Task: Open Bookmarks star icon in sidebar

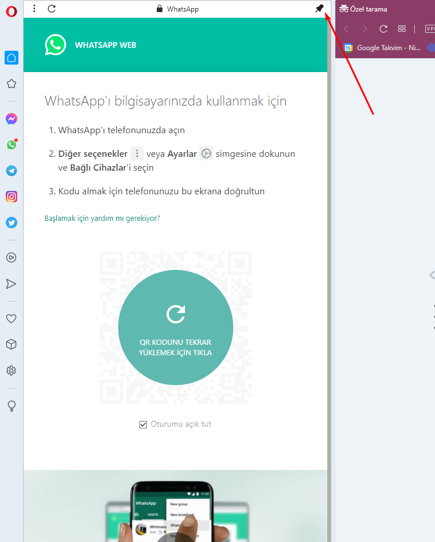Action: (x=12, y=84)
